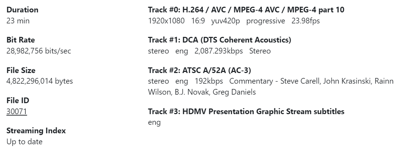
Task: Click the 28,982,756 bits/sec value
Action: point(39,51)
